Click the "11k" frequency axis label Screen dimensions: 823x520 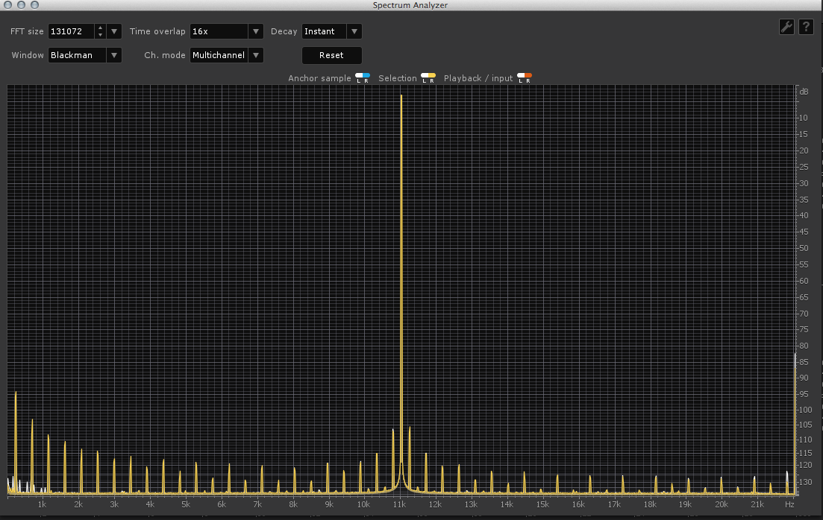click(x=399, y=504)
